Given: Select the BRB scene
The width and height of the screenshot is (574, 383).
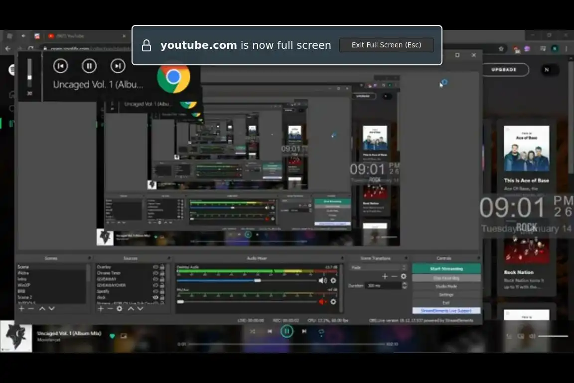Looking at the screenshot, I should 51,291.
